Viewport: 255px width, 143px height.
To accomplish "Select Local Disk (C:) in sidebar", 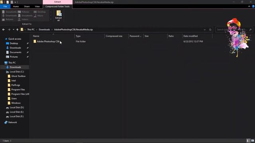I will tap(17, 71).
